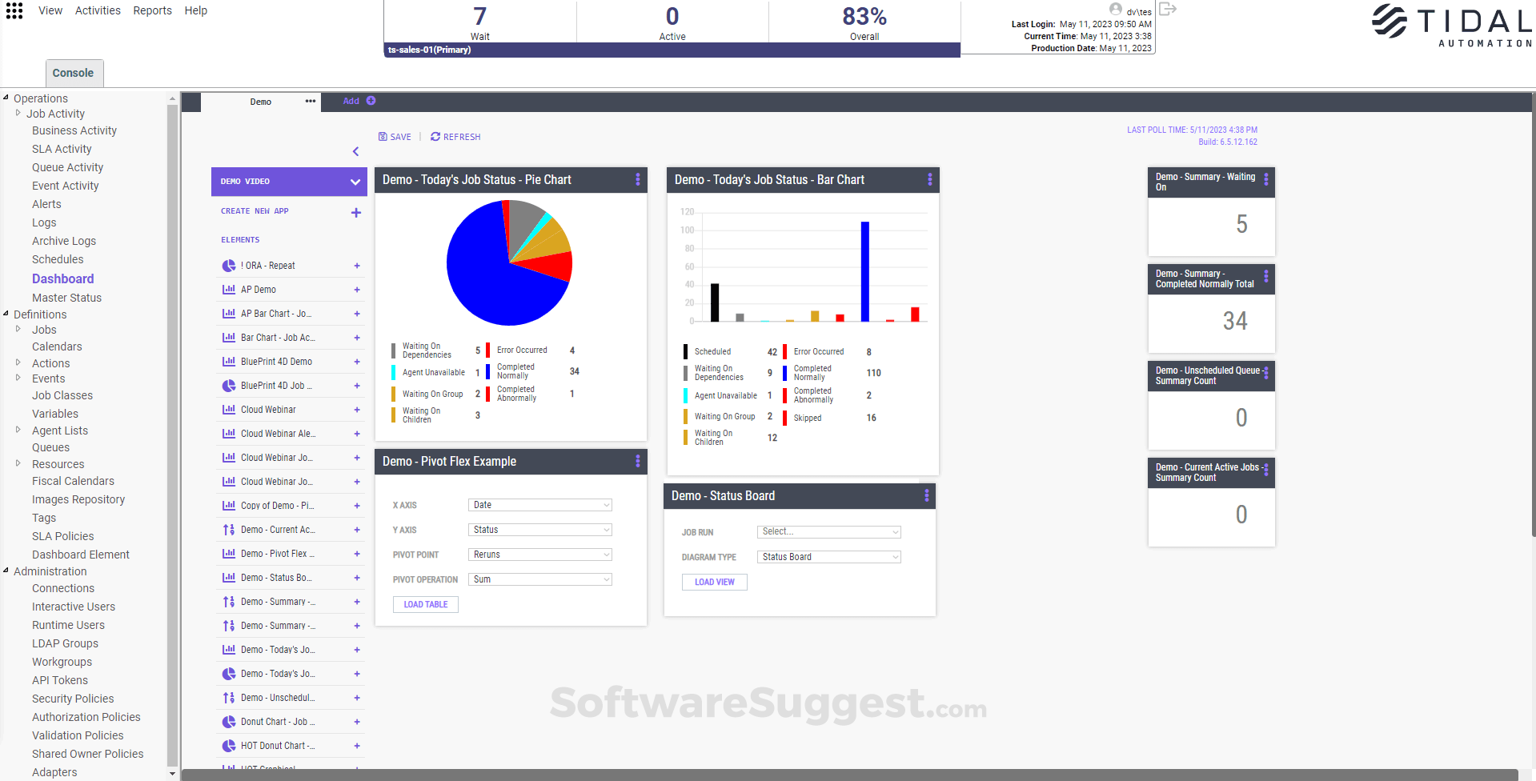The height and width of the screenshot is (781, 1536).
Task: Click the user account icon near dv\tes
Action: (1117, 10)
